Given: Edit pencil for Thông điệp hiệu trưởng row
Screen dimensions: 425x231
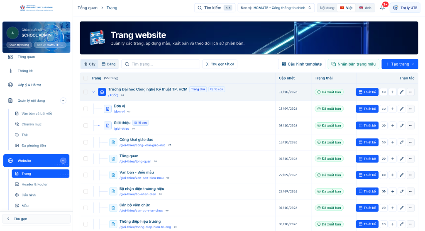Looking at the screenshot, I should click(402, 224).
